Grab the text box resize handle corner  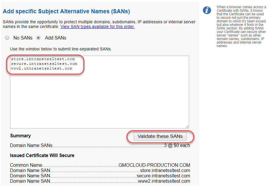(187, 126)
